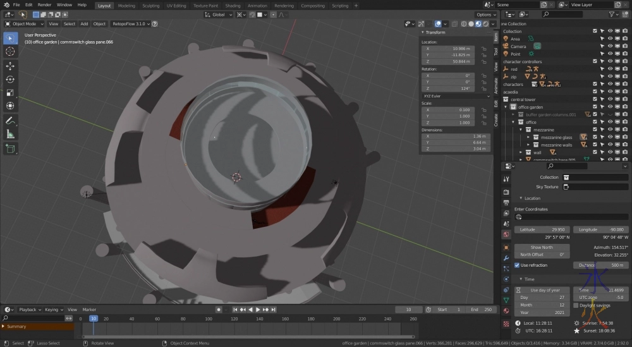Collapse the office garden collection
Screen dimensions: 632x347
[506, 107]
